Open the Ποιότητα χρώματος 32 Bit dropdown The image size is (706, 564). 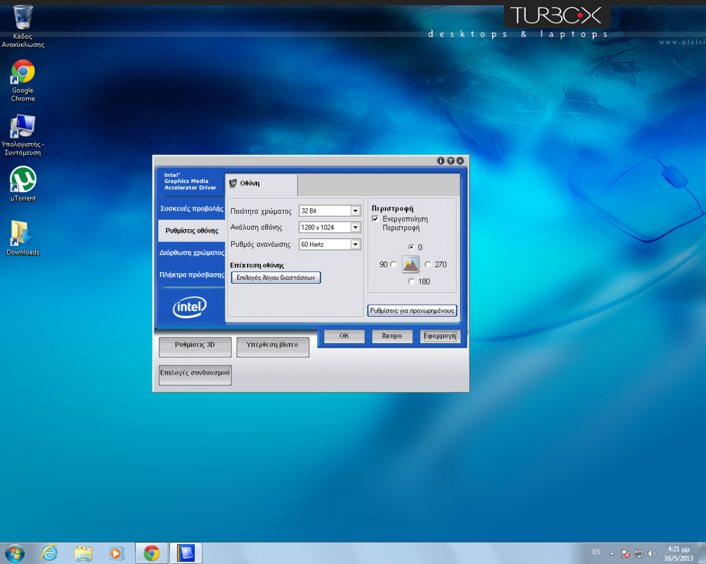pyautogui.click(x=329, y=211)
